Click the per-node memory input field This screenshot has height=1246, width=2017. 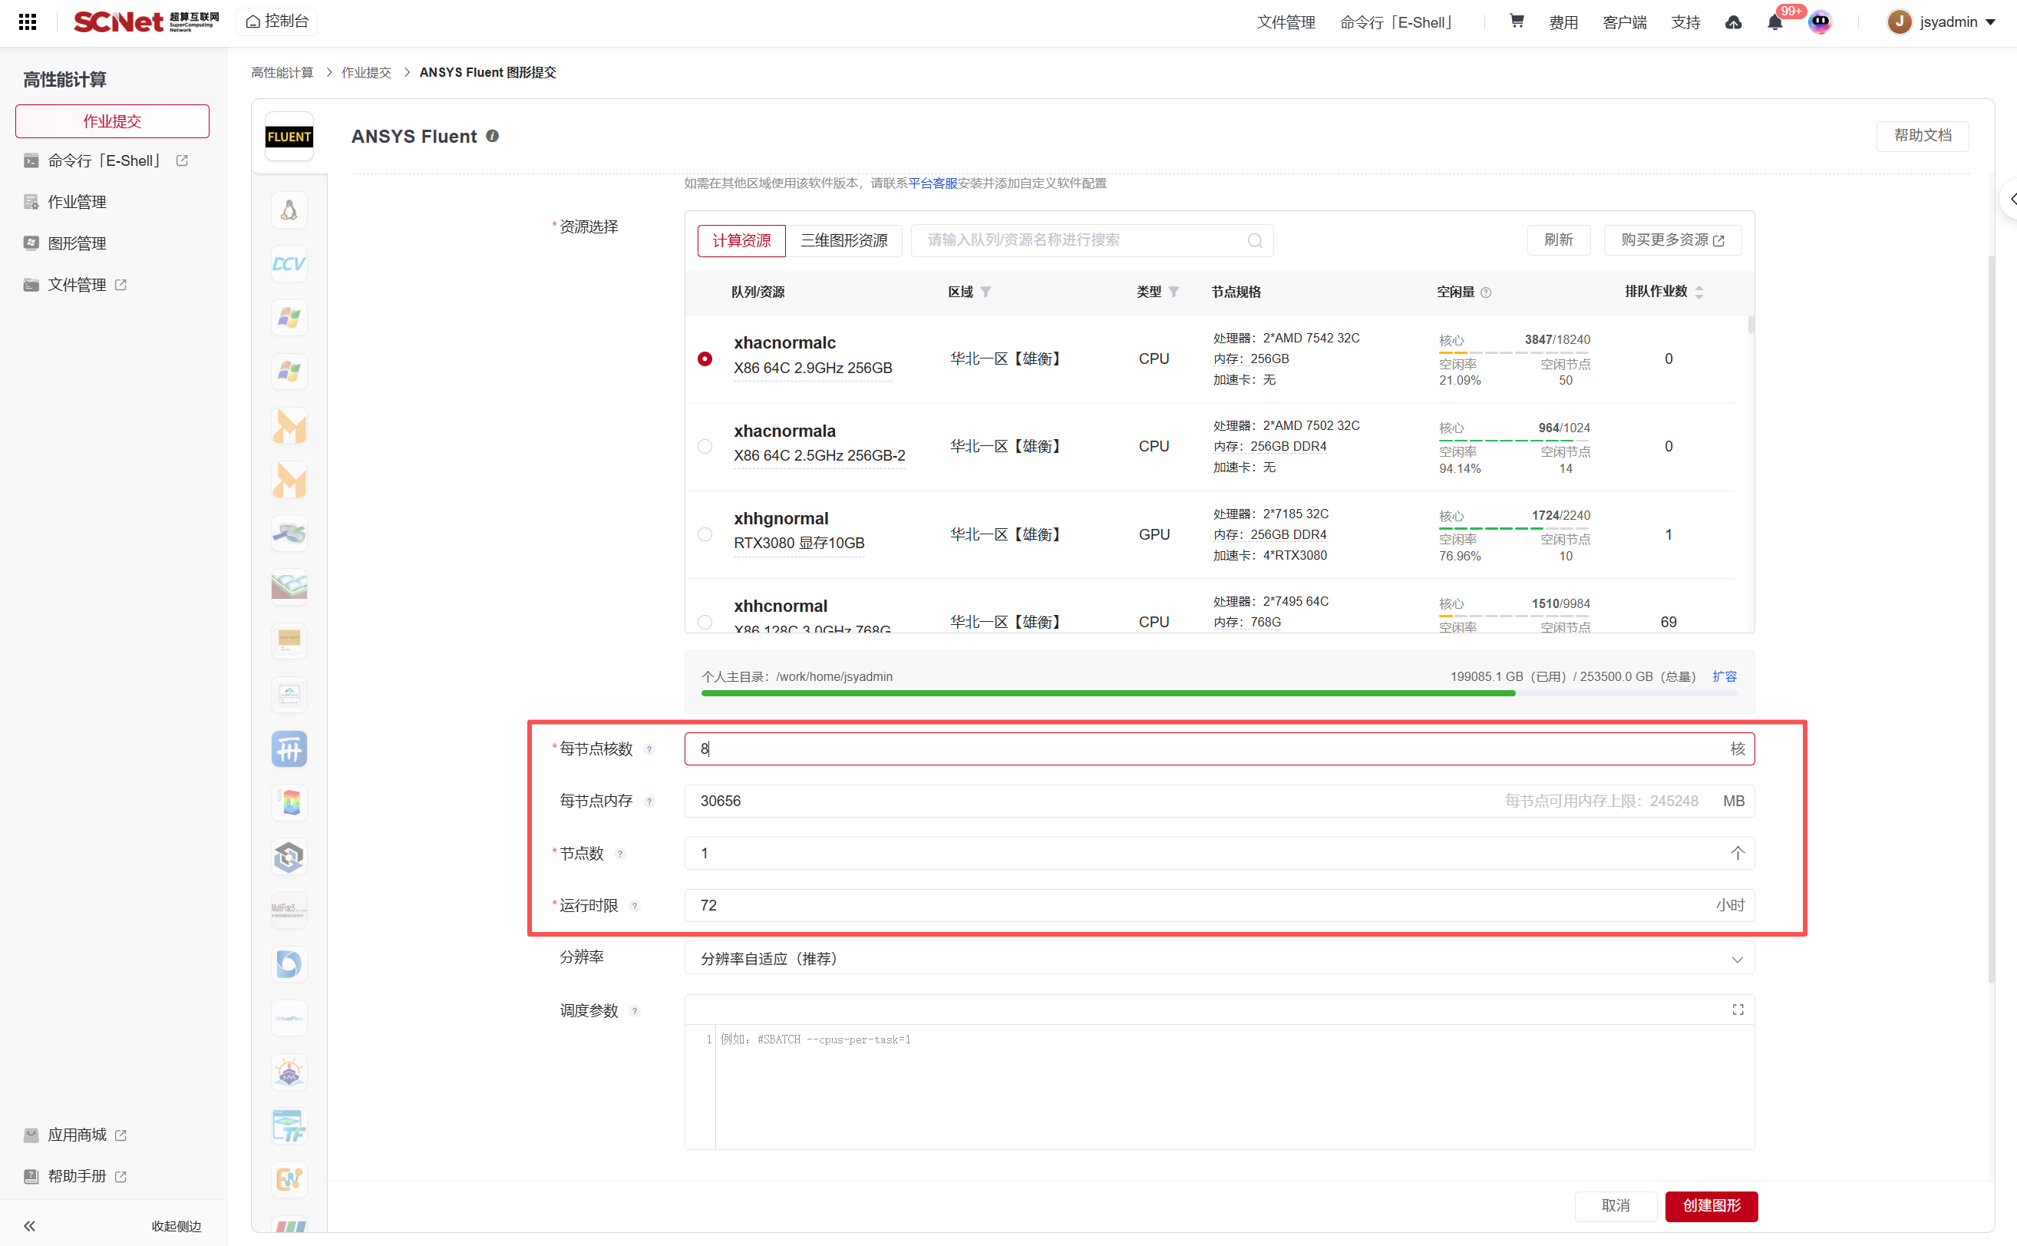[1071, 801]
